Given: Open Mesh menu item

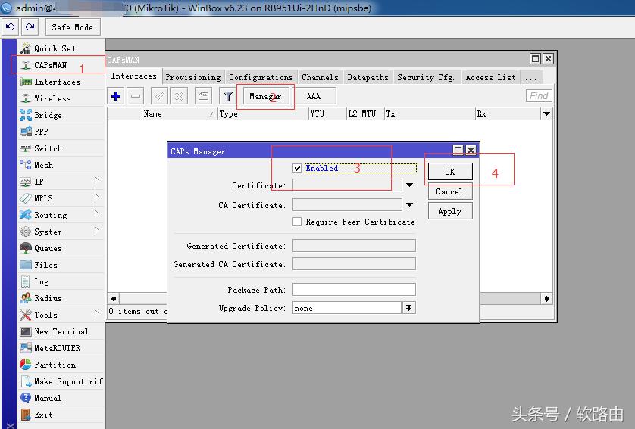Looking at the screenshot, I should [x=61, y=165].
